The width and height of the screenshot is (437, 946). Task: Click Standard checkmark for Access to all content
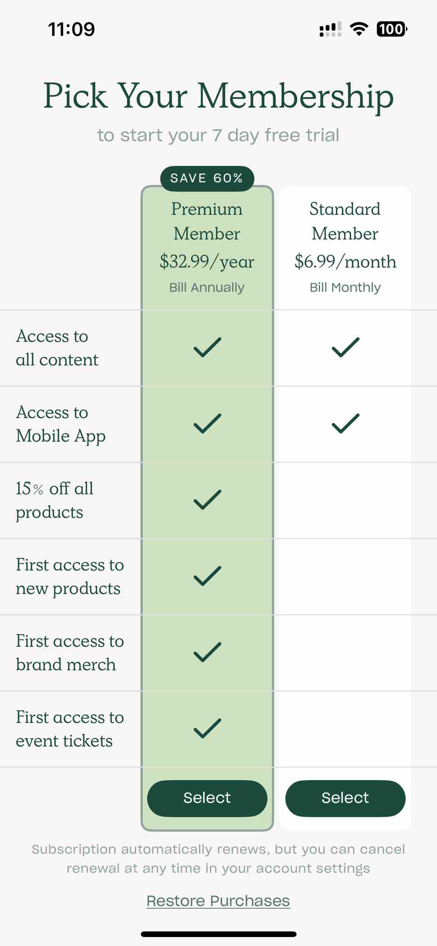click(345, 347)
